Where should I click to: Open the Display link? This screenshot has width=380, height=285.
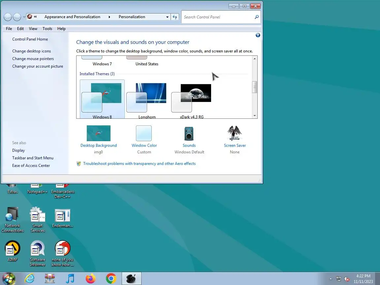[x=18, y=150]
